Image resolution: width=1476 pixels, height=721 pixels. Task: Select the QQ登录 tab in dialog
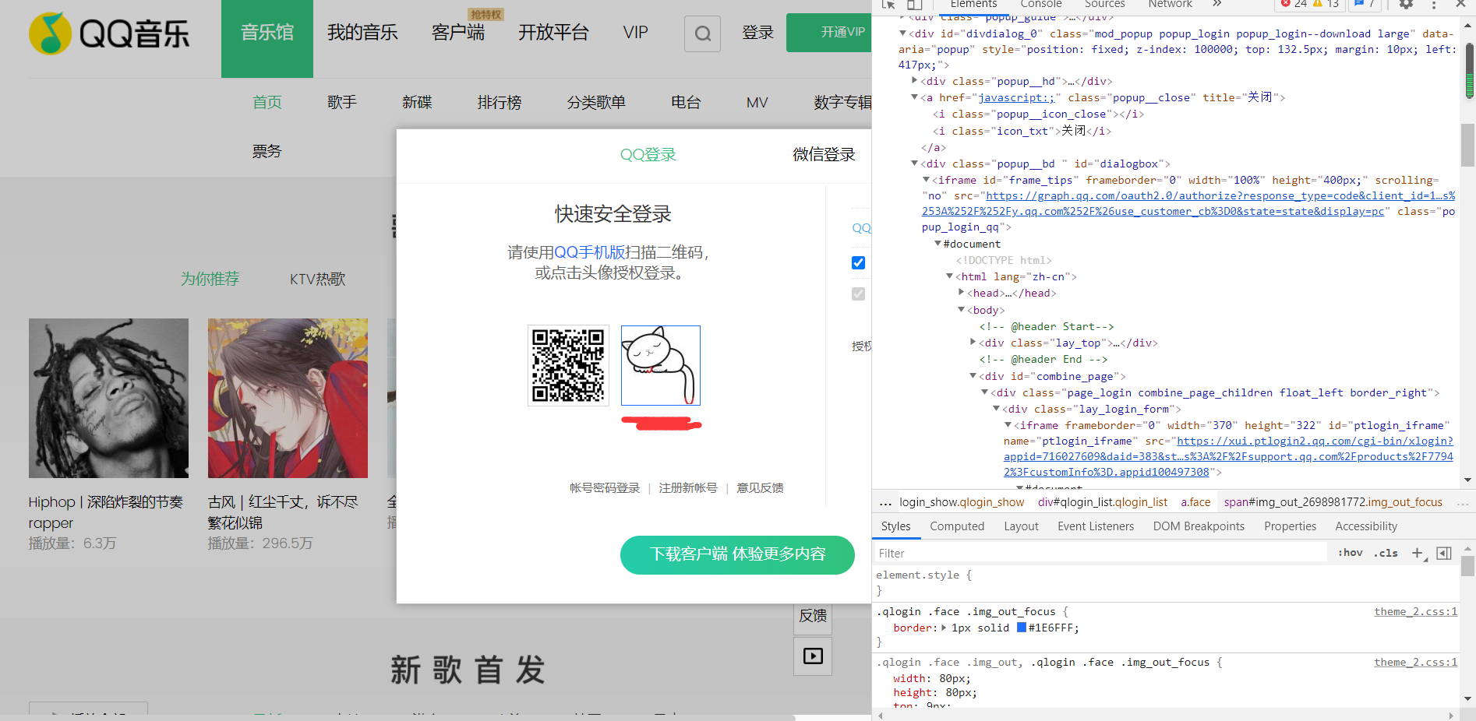tap(648, 154)
